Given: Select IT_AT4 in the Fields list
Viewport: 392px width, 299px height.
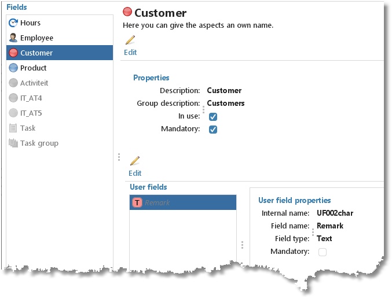Looking at the screenshot, I should tap(31, 98).
